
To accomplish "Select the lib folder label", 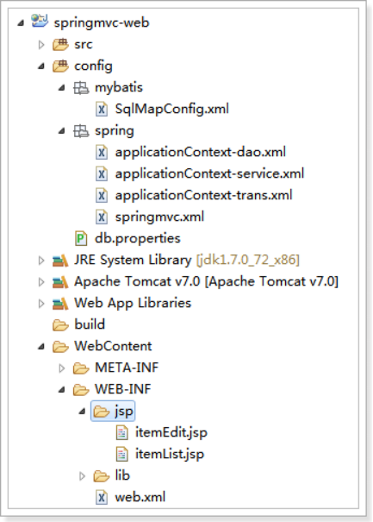I will (122, 475).
